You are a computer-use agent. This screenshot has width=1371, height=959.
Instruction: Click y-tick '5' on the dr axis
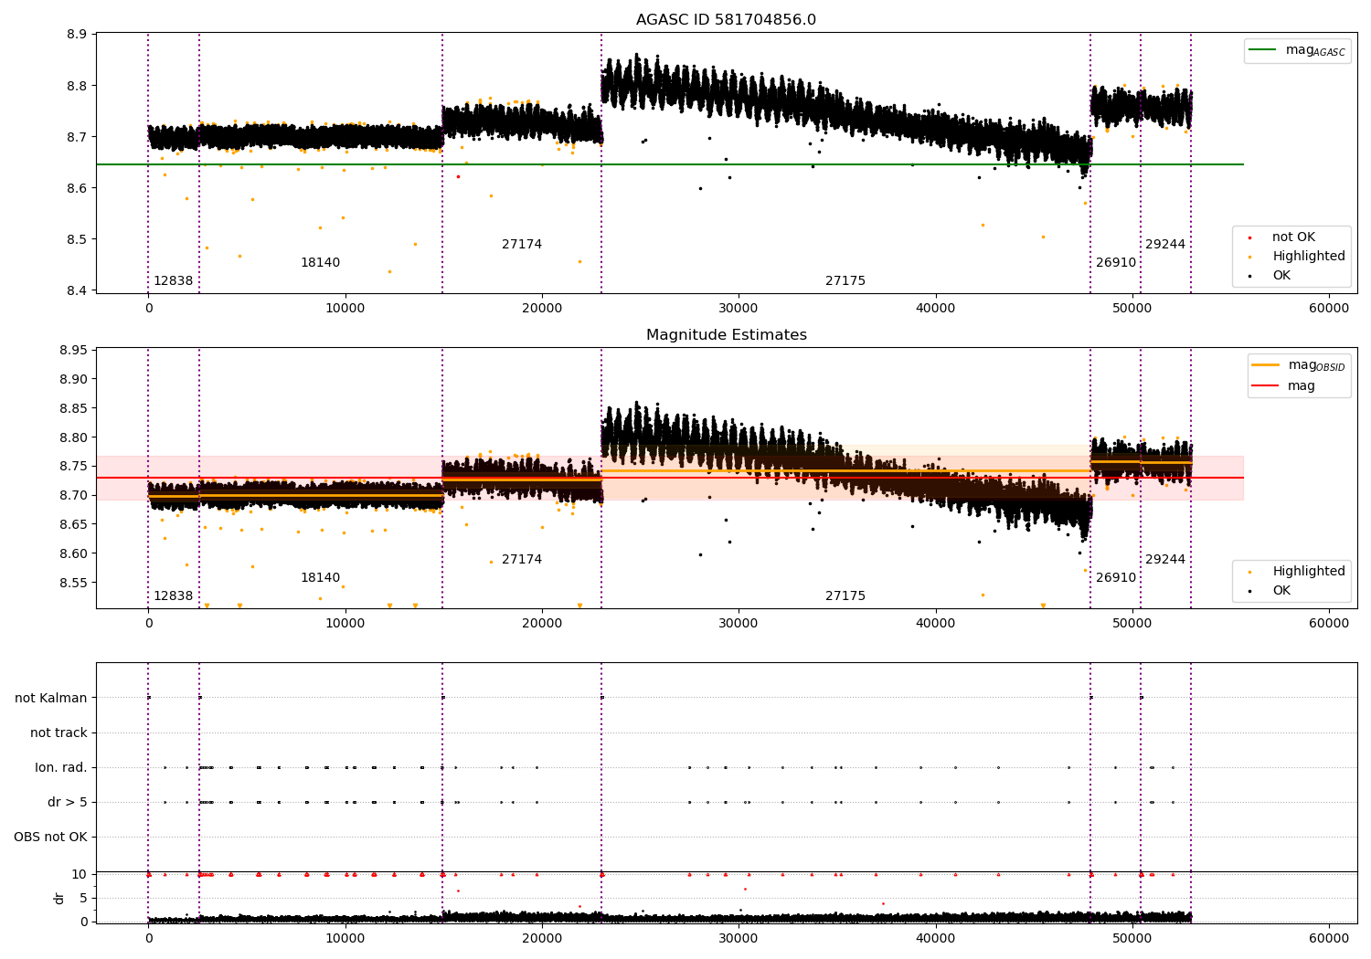point(83,898)
